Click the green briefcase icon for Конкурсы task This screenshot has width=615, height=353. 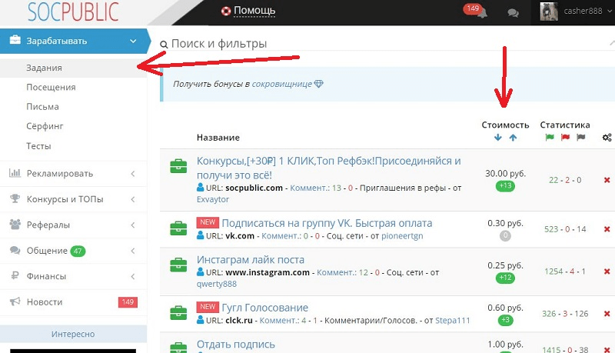(178, 166)
